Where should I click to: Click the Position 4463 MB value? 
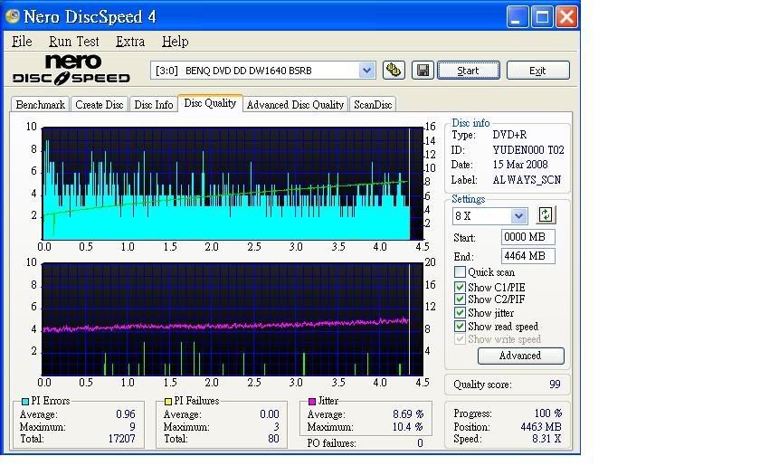point(541,427)
